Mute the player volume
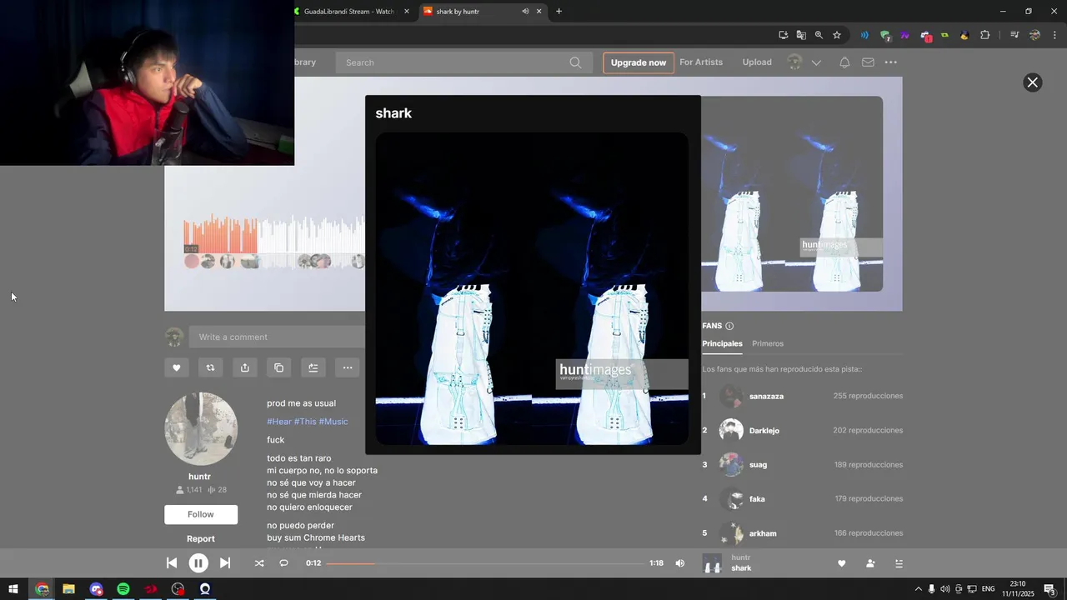 (680, 563)
